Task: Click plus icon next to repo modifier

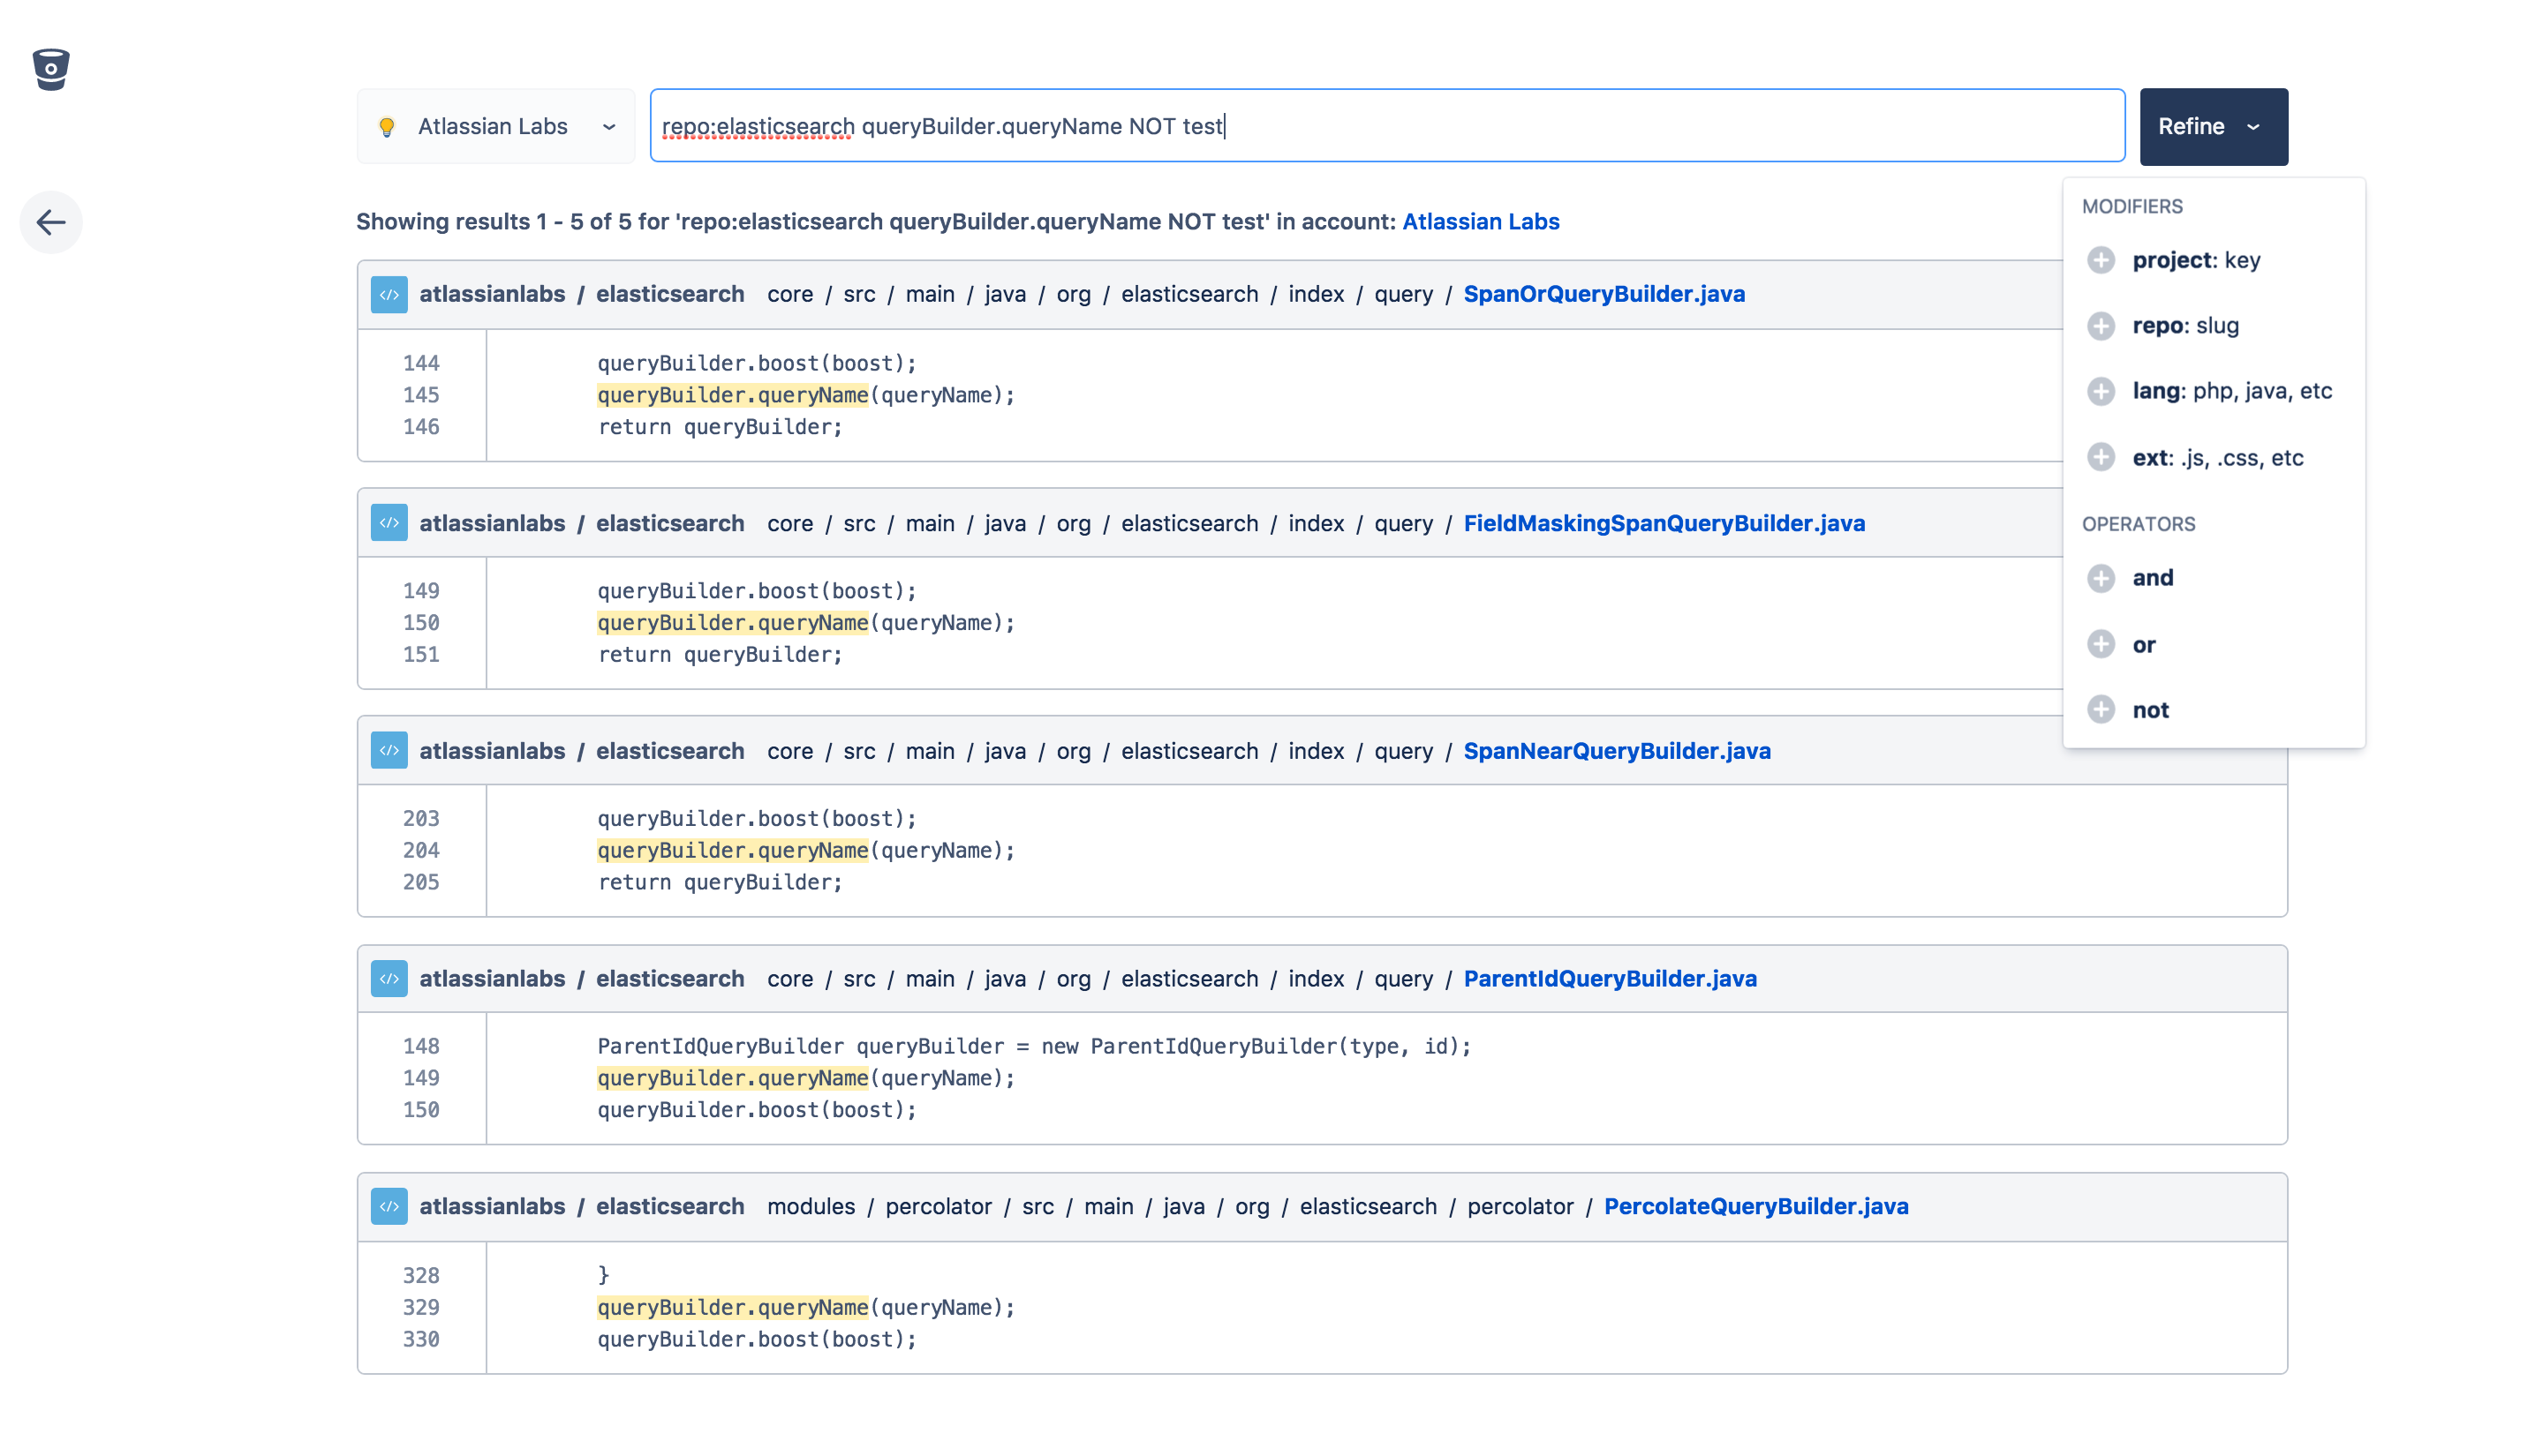Action: point(2100,326)
